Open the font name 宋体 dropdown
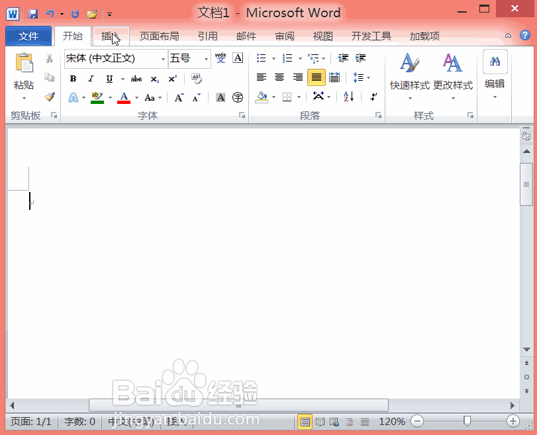 click(163, 59)
